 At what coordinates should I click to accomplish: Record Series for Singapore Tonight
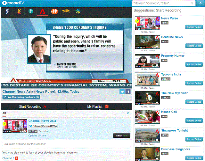coord(194,139)
